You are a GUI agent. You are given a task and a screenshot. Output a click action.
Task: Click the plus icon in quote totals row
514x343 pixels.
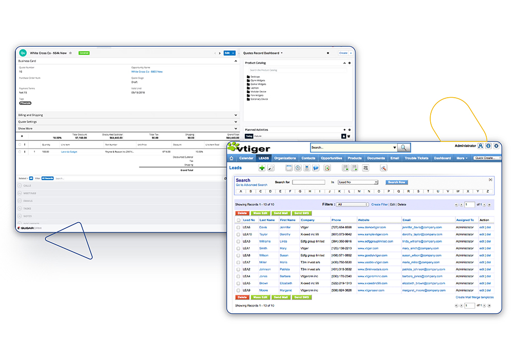click(x=22, y=136)
